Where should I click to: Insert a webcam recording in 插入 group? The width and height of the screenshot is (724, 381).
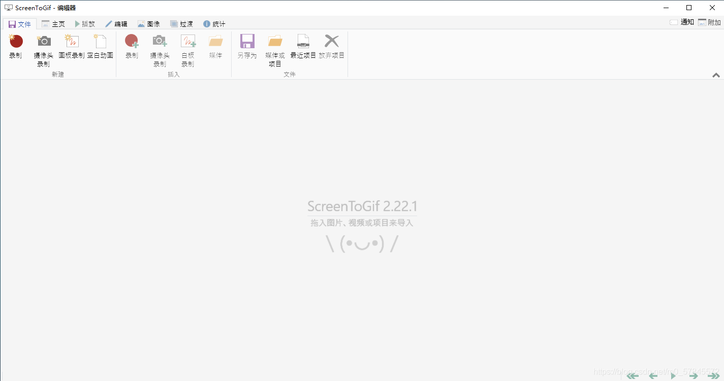click(x=160, y=51)
